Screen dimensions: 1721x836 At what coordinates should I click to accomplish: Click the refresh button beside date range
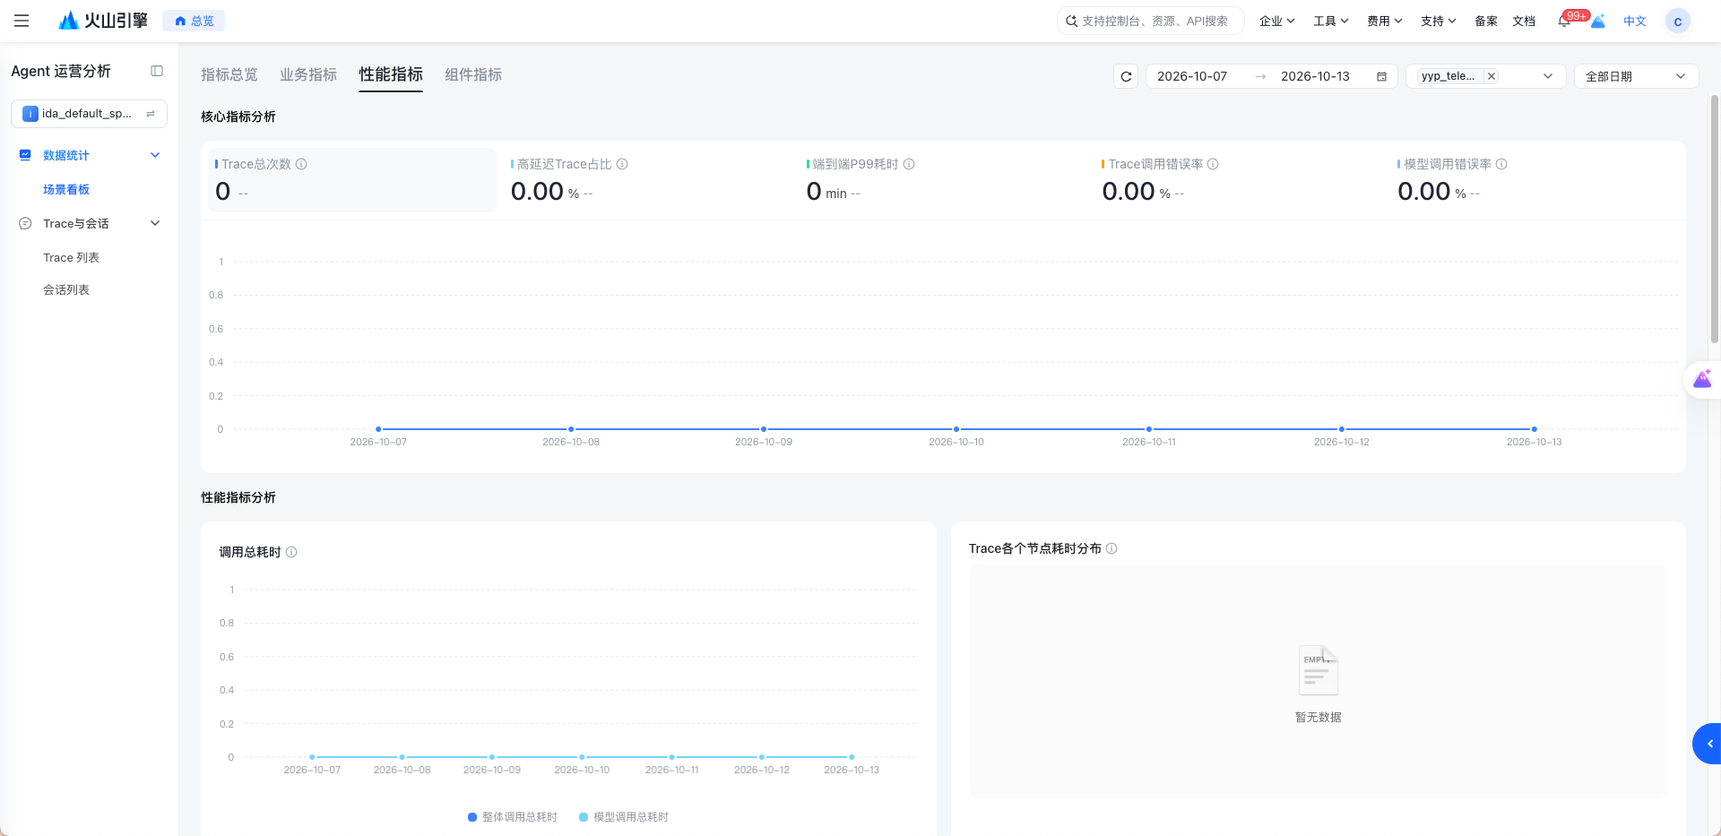click(x=1126, y=76)
